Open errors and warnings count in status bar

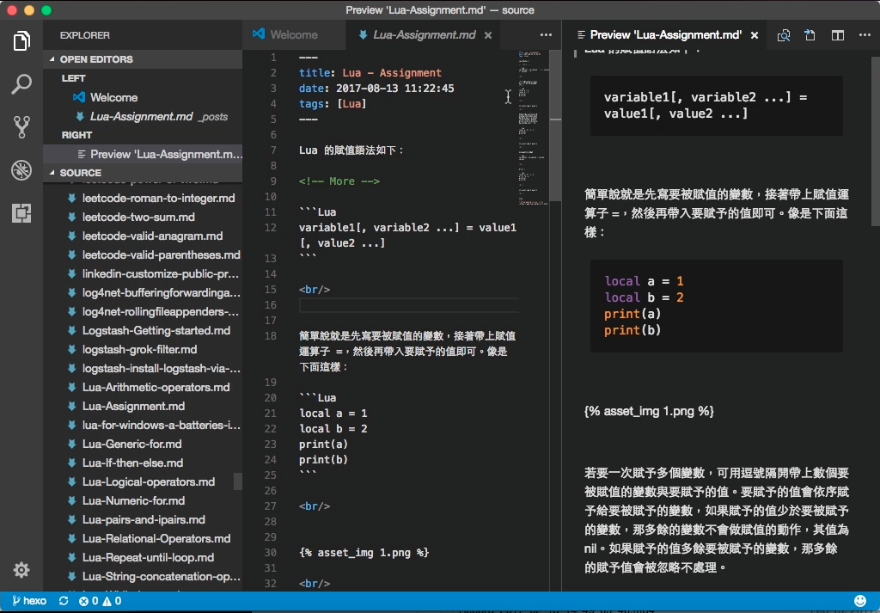[100, 601]
